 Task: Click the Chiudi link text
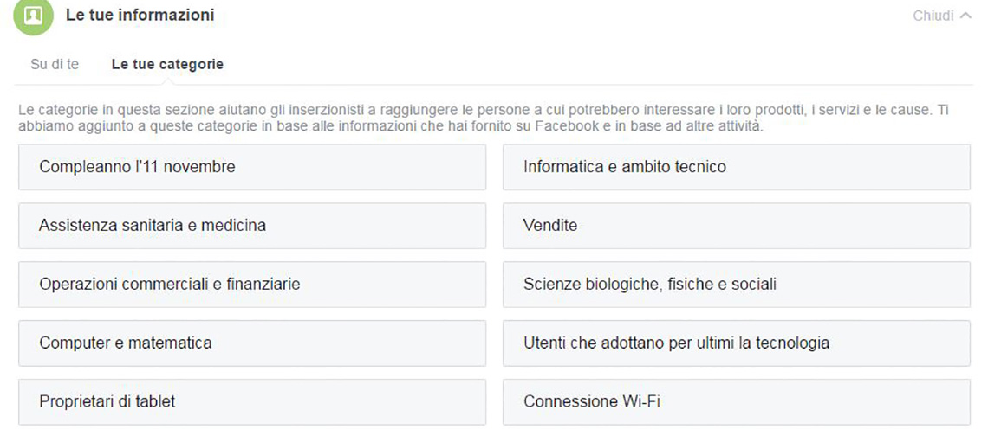[933, 16]
